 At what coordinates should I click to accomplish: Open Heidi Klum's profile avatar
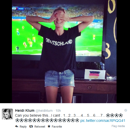8,114
